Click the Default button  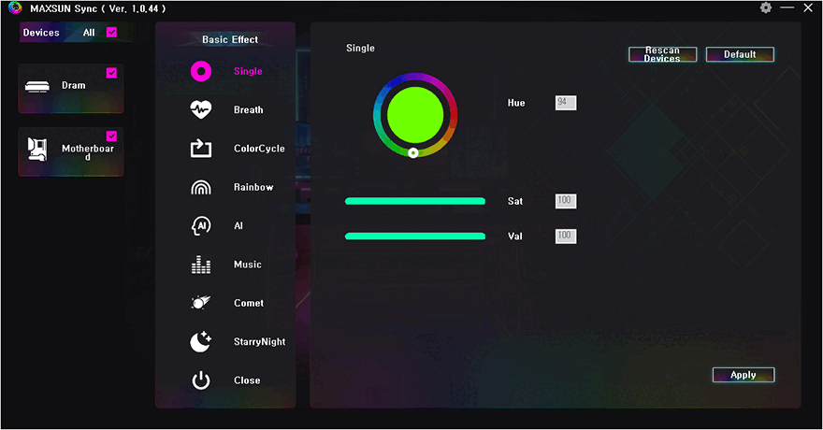740,54
